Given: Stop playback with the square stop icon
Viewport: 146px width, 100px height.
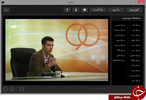Looking at the screenshot, I should pos(5,89).
